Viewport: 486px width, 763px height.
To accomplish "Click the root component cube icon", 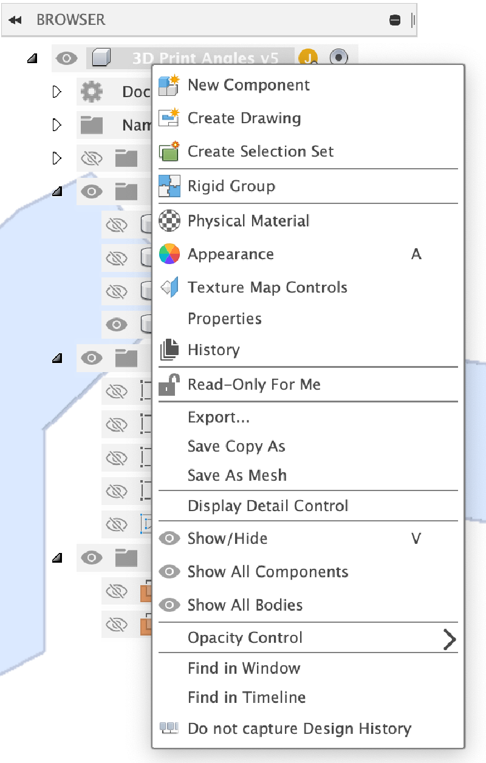I will tap(101, 58).
